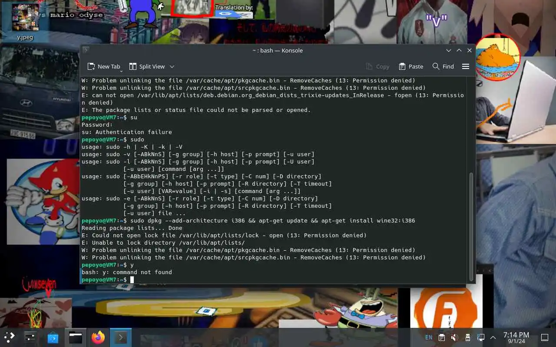
Task: Click 'usage: sudo -h | -K | -k | -V' line
Action: pos(132,147)
